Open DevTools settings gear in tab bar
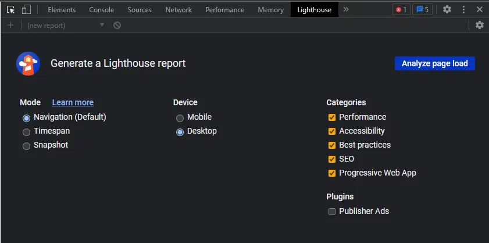This screenshot has height=243, width=489. [x=447, y=9]
